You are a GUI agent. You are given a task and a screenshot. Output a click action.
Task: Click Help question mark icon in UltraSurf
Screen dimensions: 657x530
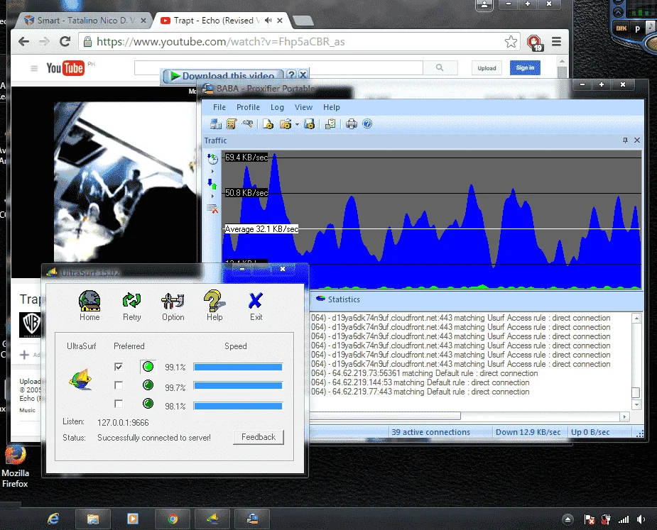pyautogui.click(x=215, y=306)
